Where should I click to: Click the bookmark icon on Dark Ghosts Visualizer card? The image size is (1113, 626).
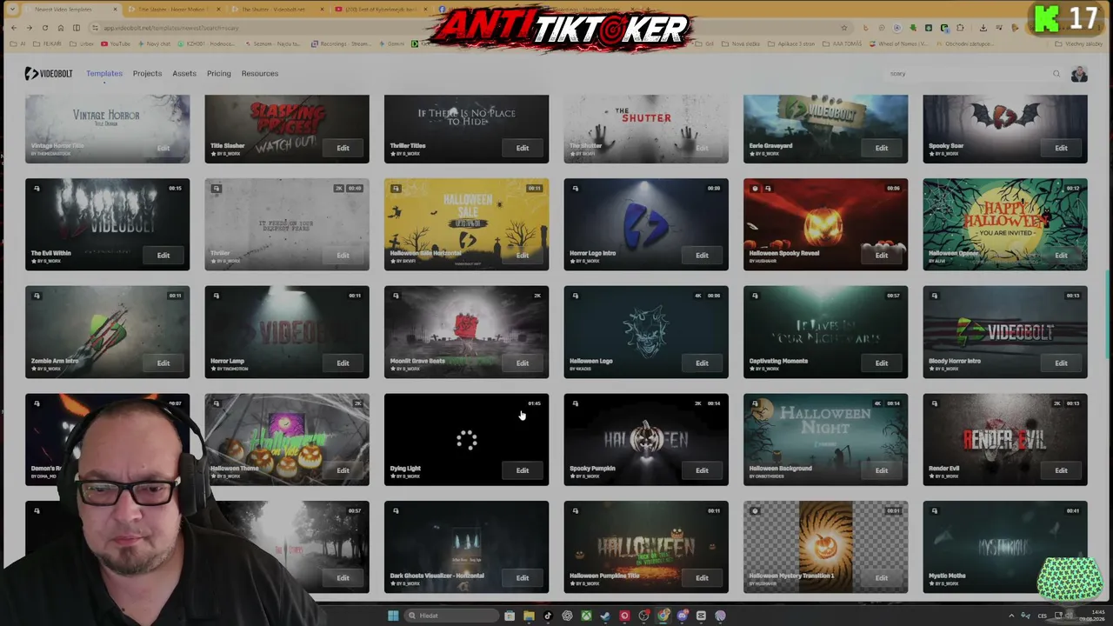(396, 511)
